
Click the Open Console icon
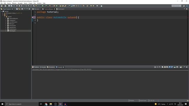tap(181, 67)
